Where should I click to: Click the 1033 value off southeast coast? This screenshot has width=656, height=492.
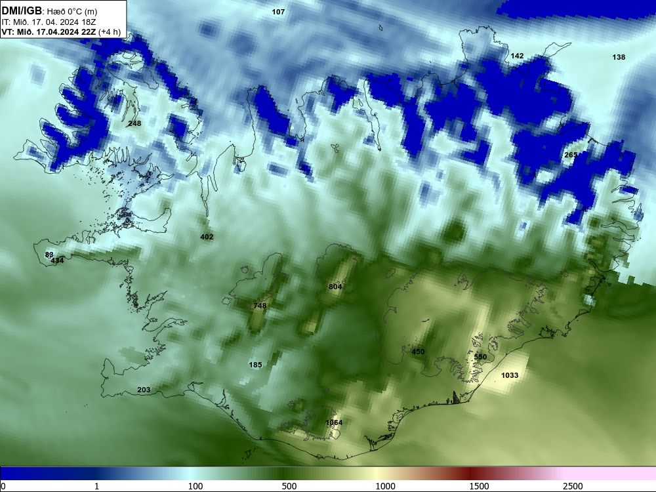(510, 375)
